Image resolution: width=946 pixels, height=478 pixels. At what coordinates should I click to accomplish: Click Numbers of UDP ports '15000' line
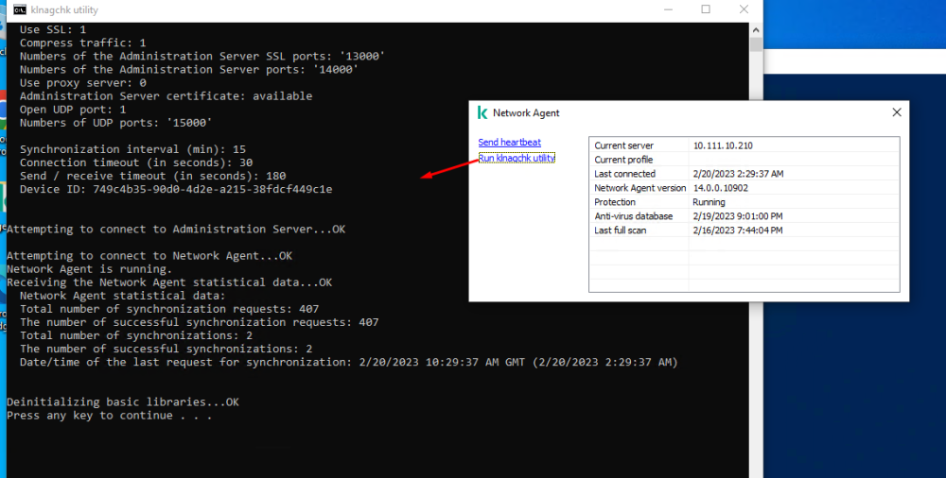pos(115,123)
